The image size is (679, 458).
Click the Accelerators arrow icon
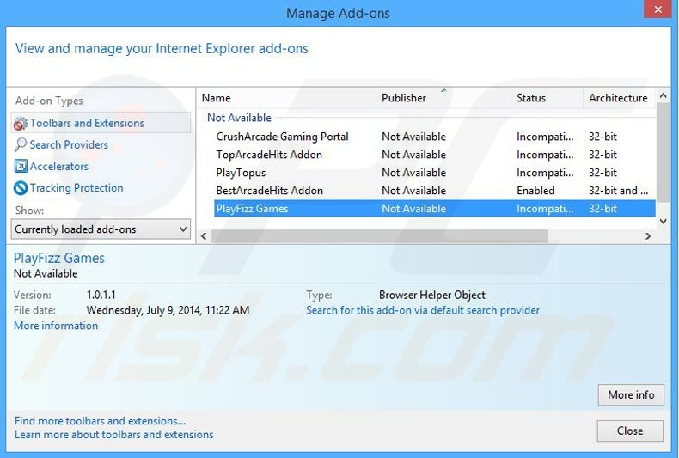(x=21, y=166)
